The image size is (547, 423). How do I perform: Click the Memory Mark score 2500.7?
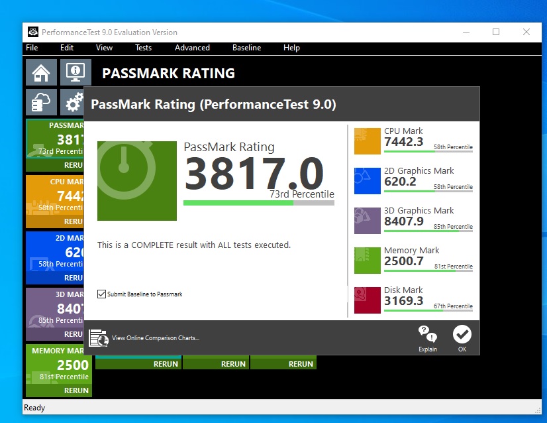point(404,261)
